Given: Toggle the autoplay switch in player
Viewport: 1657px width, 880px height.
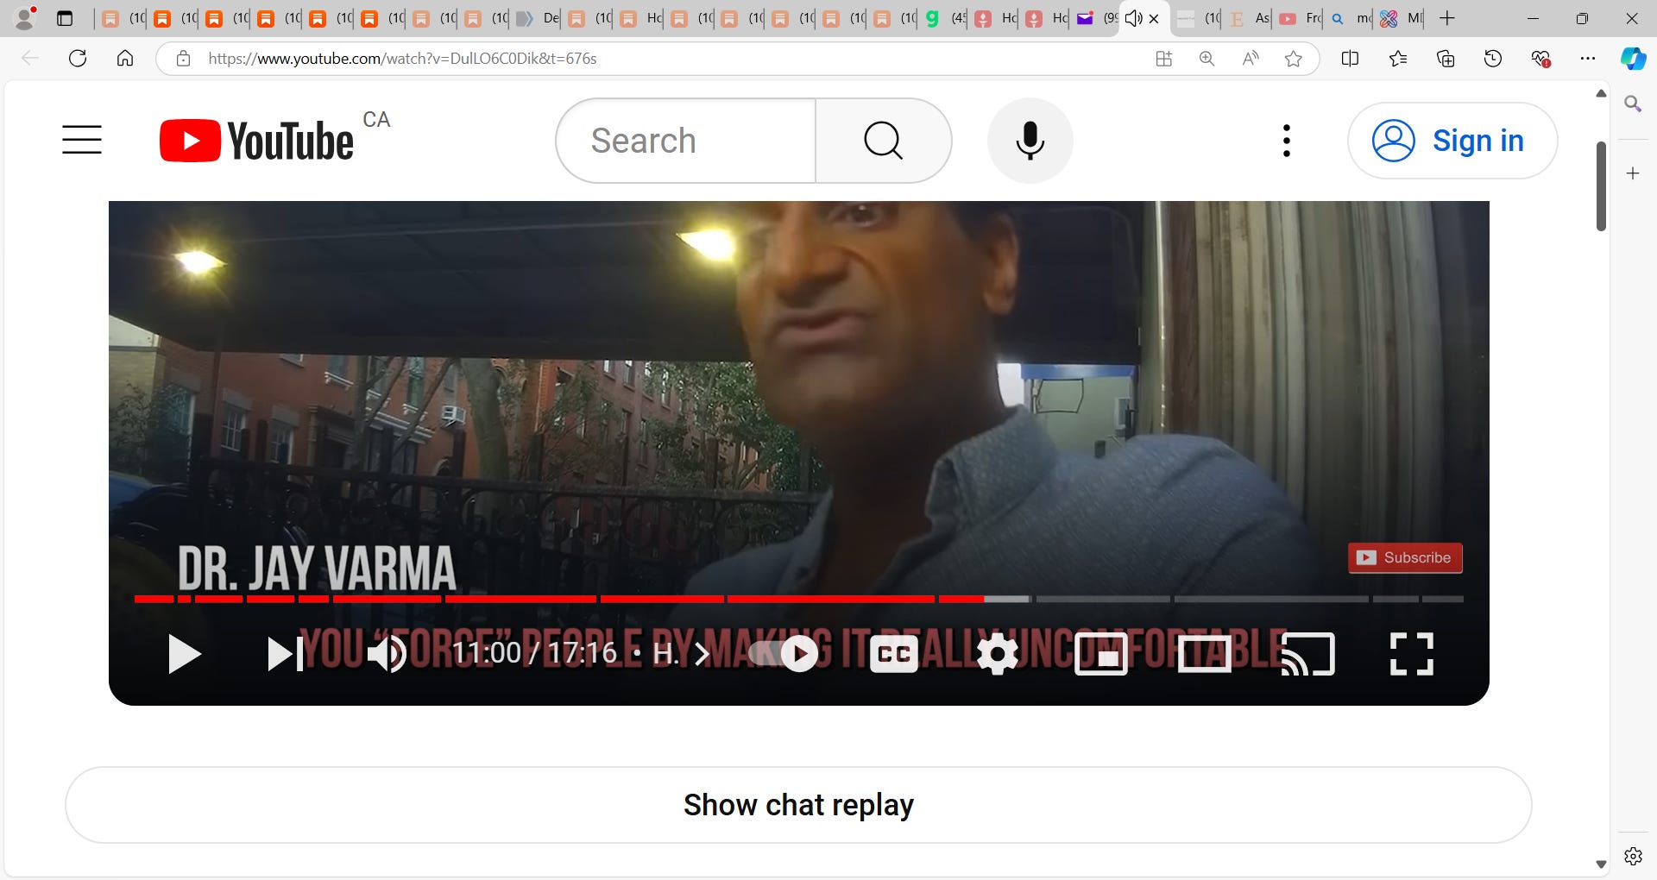Looking at the screenshot, I should 784,654.
